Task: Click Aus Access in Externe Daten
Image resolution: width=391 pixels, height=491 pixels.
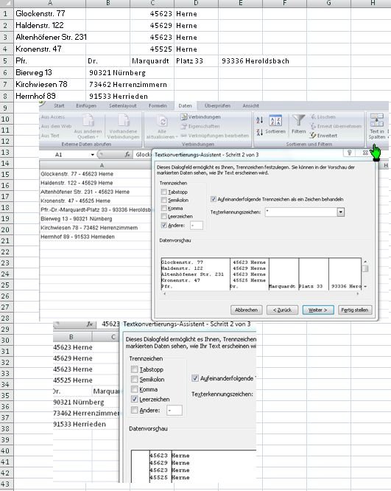Action: (53, 116)
